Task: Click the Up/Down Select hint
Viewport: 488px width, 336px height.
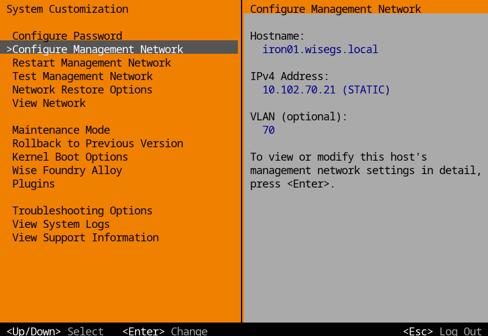Action: point(55,331)
